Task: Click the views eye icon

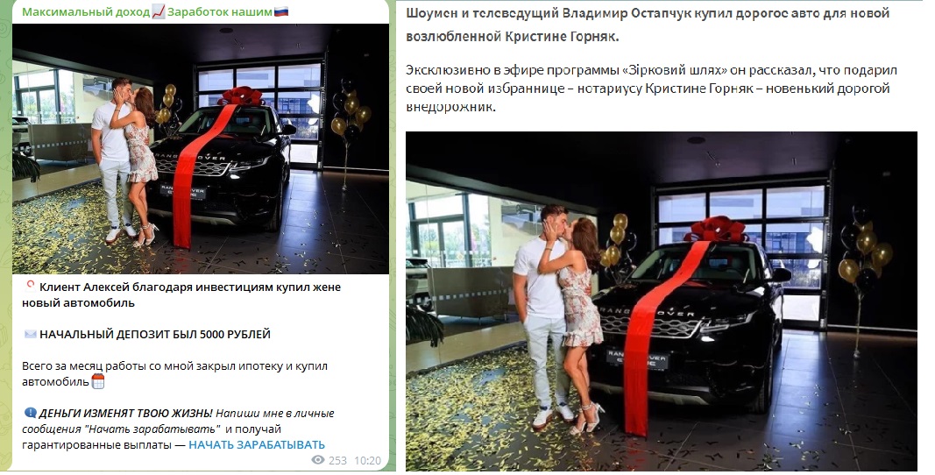Action: (x=318, y=460)
